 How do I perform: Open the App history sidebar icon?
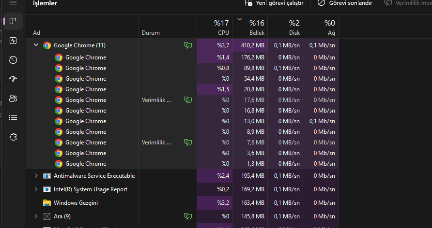(x=13, y=60)
